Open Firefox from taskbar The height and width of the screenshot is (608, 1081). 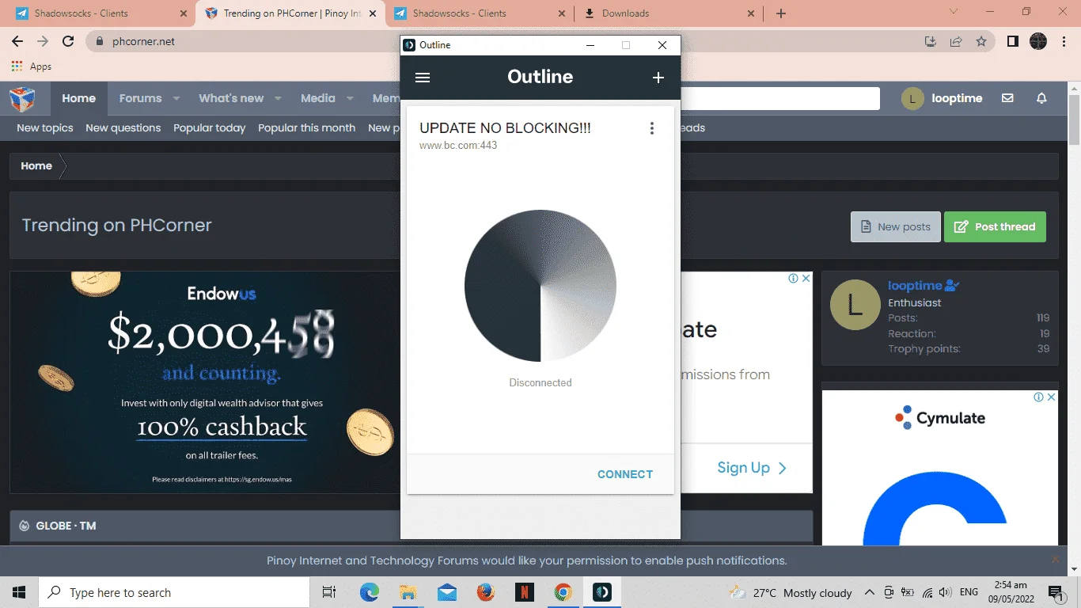click(486, 592)
